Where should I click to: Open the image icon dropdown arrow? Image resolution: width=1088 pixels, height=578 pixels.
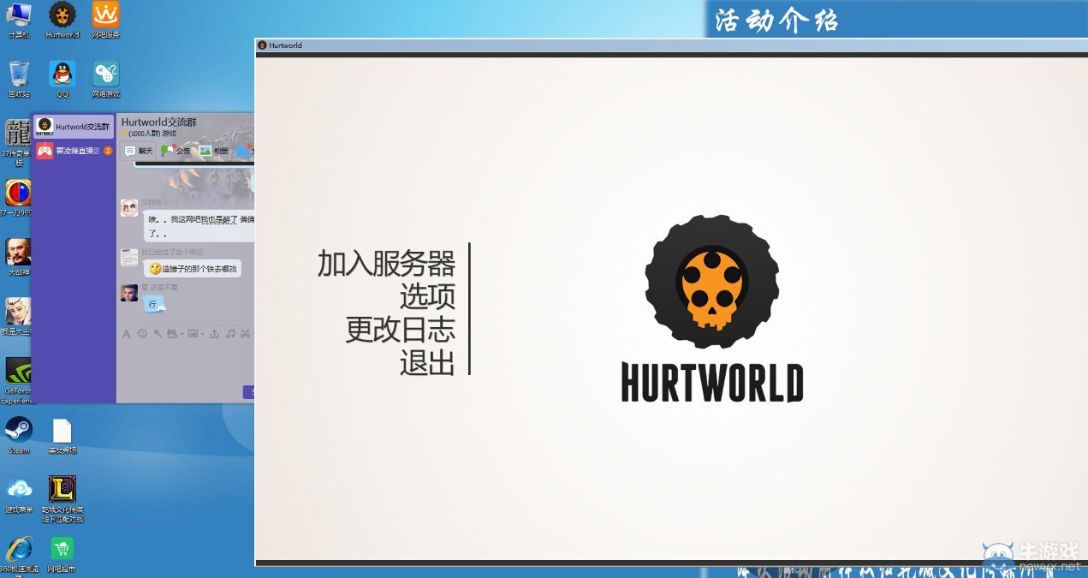click(203, 334)
